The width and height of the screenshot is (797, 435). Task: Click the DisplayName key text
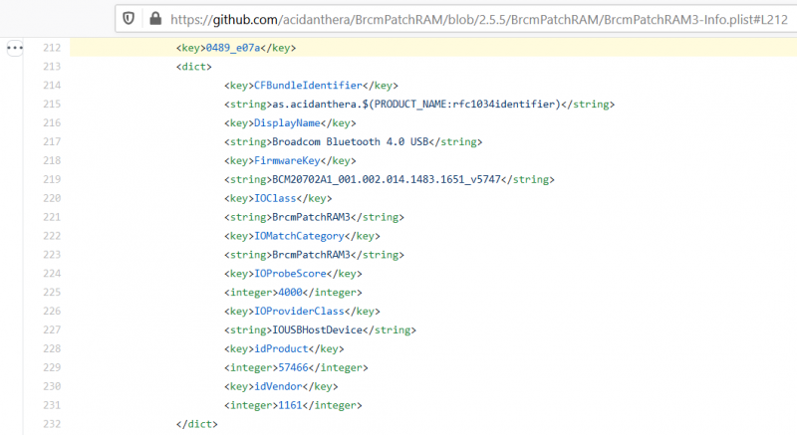[x=287, y=122]
